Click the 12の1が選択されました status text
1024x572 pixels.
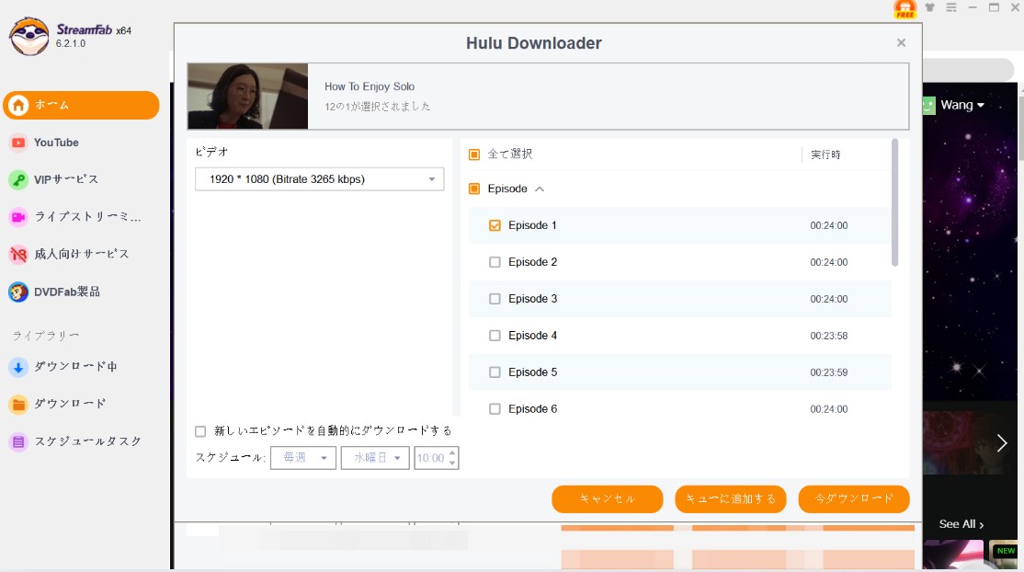click(378, 107)
